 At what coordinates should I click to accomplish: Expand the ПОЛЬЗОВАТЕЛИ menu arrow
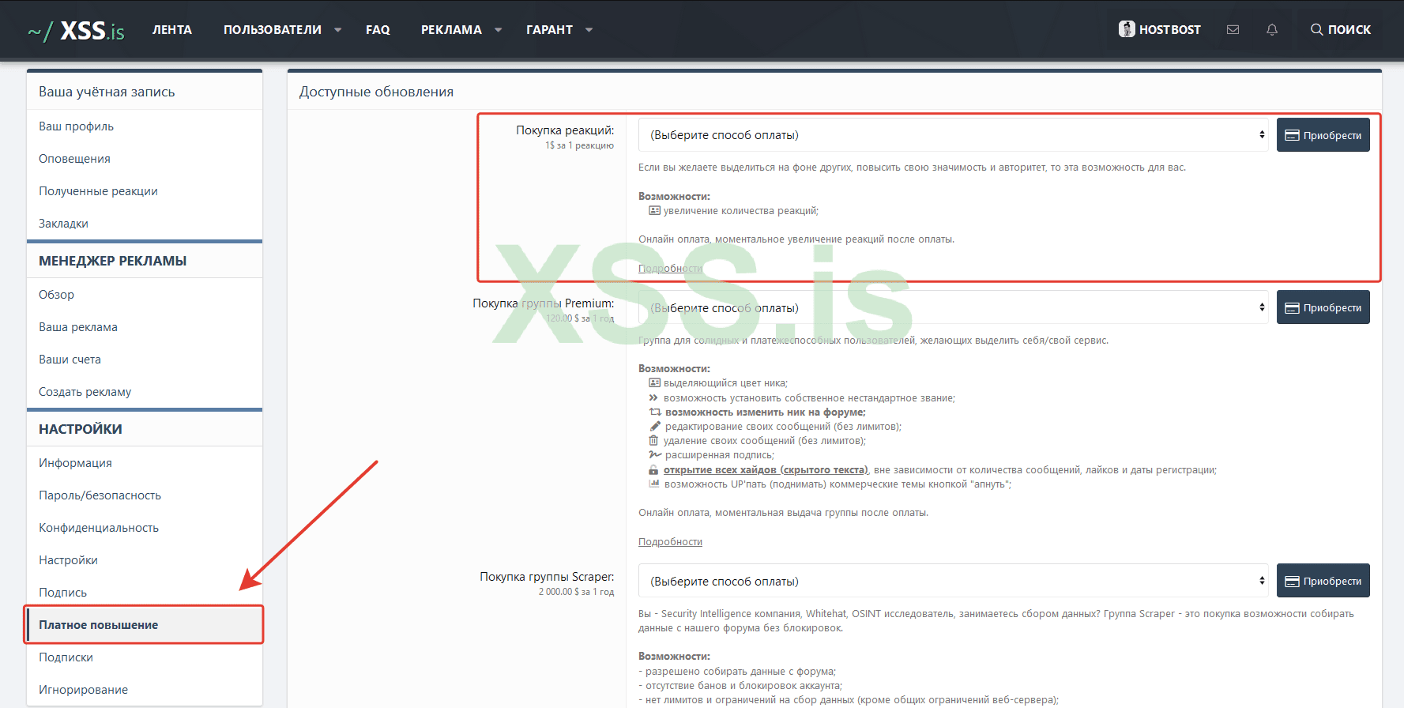338,30
